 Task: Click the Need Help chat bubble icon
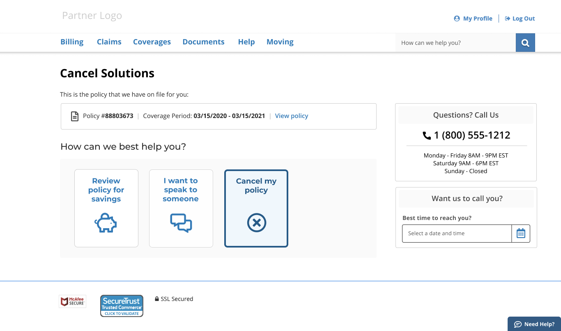pyautogui.click(x=518, y=324)
